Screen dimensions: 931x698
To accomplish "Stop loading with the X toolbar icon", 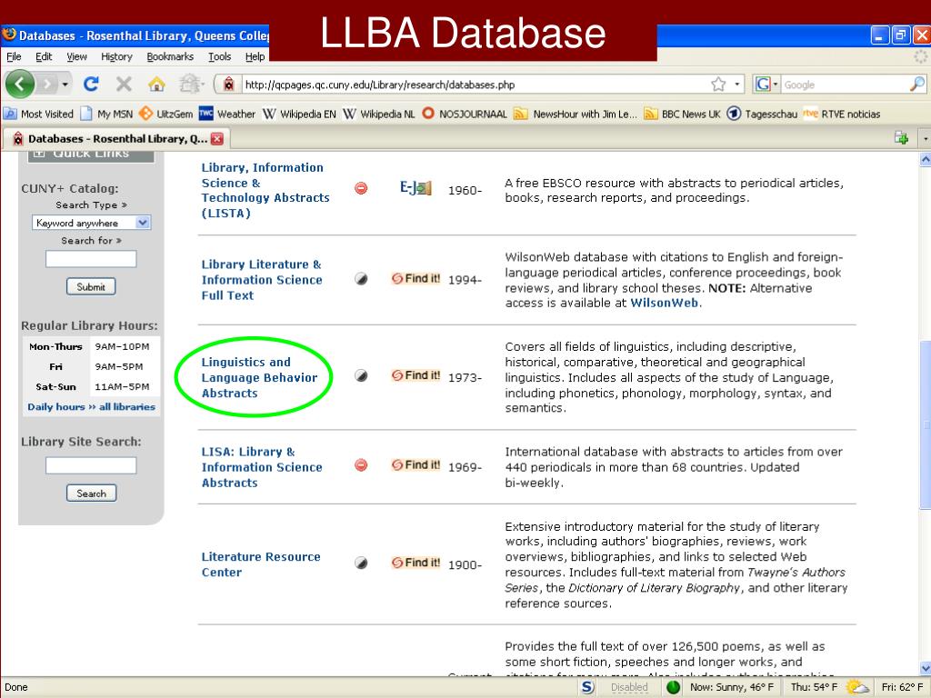I will [x=124, y=85].
